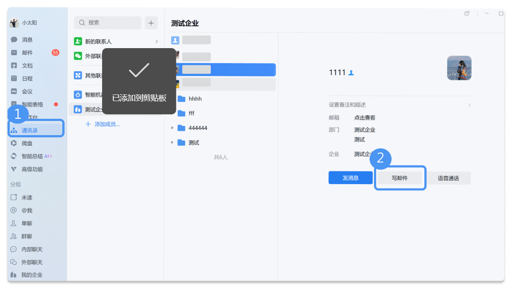Expand the 测试 folder
Screen dimensions: 511x287
pyautogui.click(x=172, y=142)
